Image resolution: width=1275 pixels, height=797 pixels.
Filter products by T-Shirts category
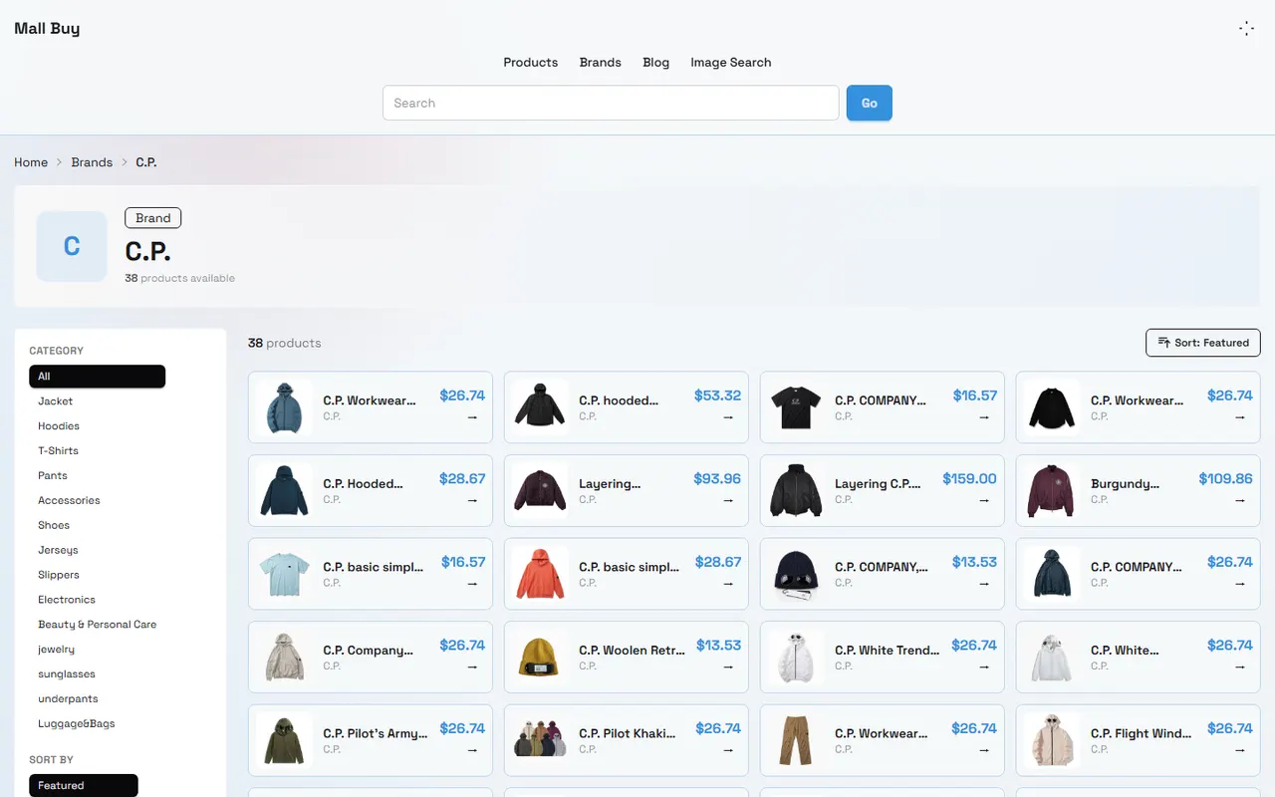click(x=98, y=451)
